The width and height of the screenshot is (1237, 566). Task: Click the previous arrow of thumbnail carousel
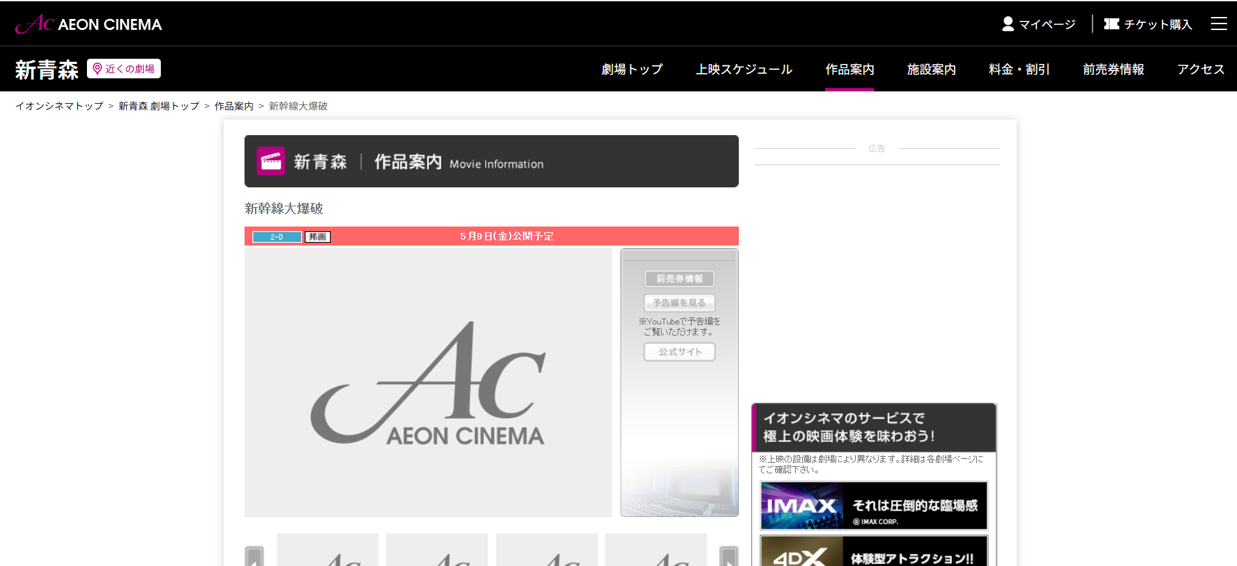(254, 556)
